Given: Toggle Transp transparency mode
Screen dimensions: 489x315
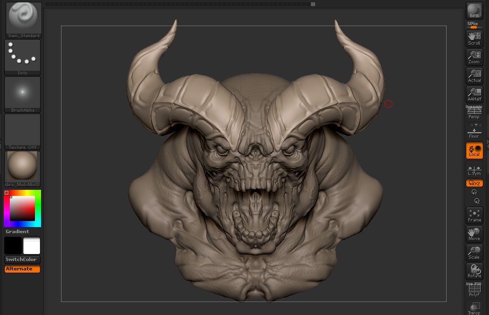Looking at the screenshot, I should pos(475,308).
